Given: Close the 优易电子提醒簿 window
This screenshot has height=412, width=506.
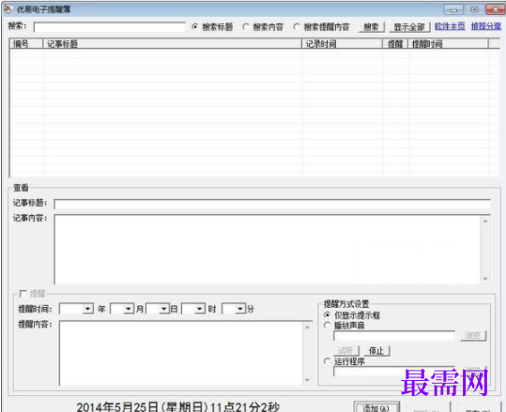Looking at the screenshot, I should [496, 9].
